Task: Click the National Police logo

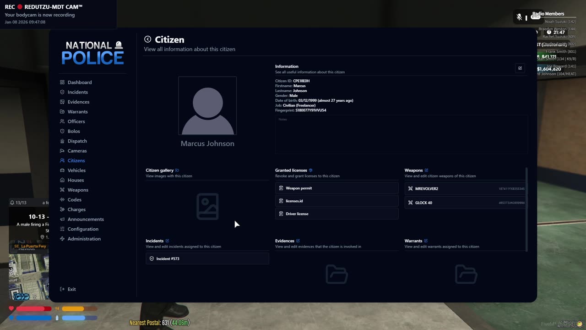Action: pos(93,53)
